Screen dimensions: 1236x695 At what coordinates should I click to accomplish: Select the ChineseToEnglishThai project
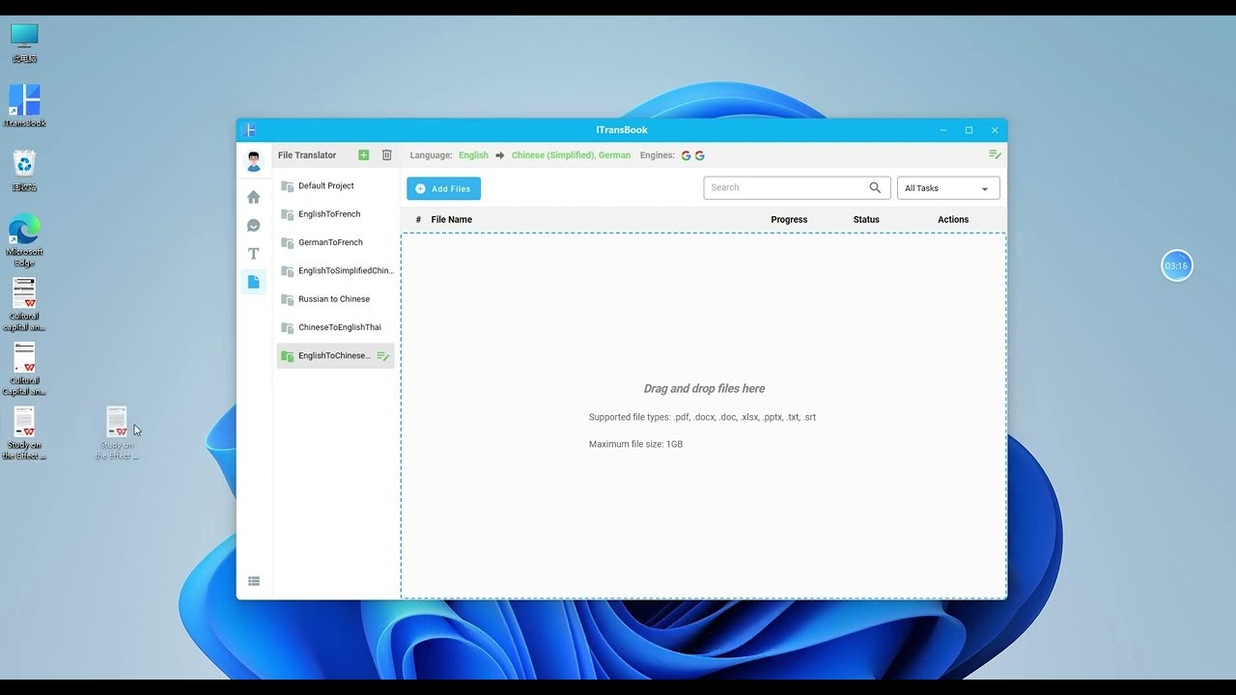point(335,327)
